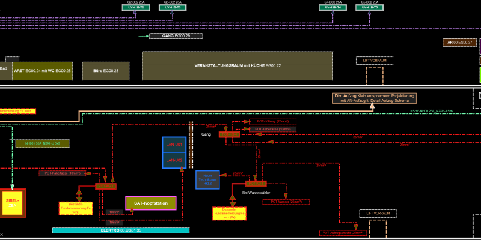Select the LAN-U02 rack block

click(174, 160)
